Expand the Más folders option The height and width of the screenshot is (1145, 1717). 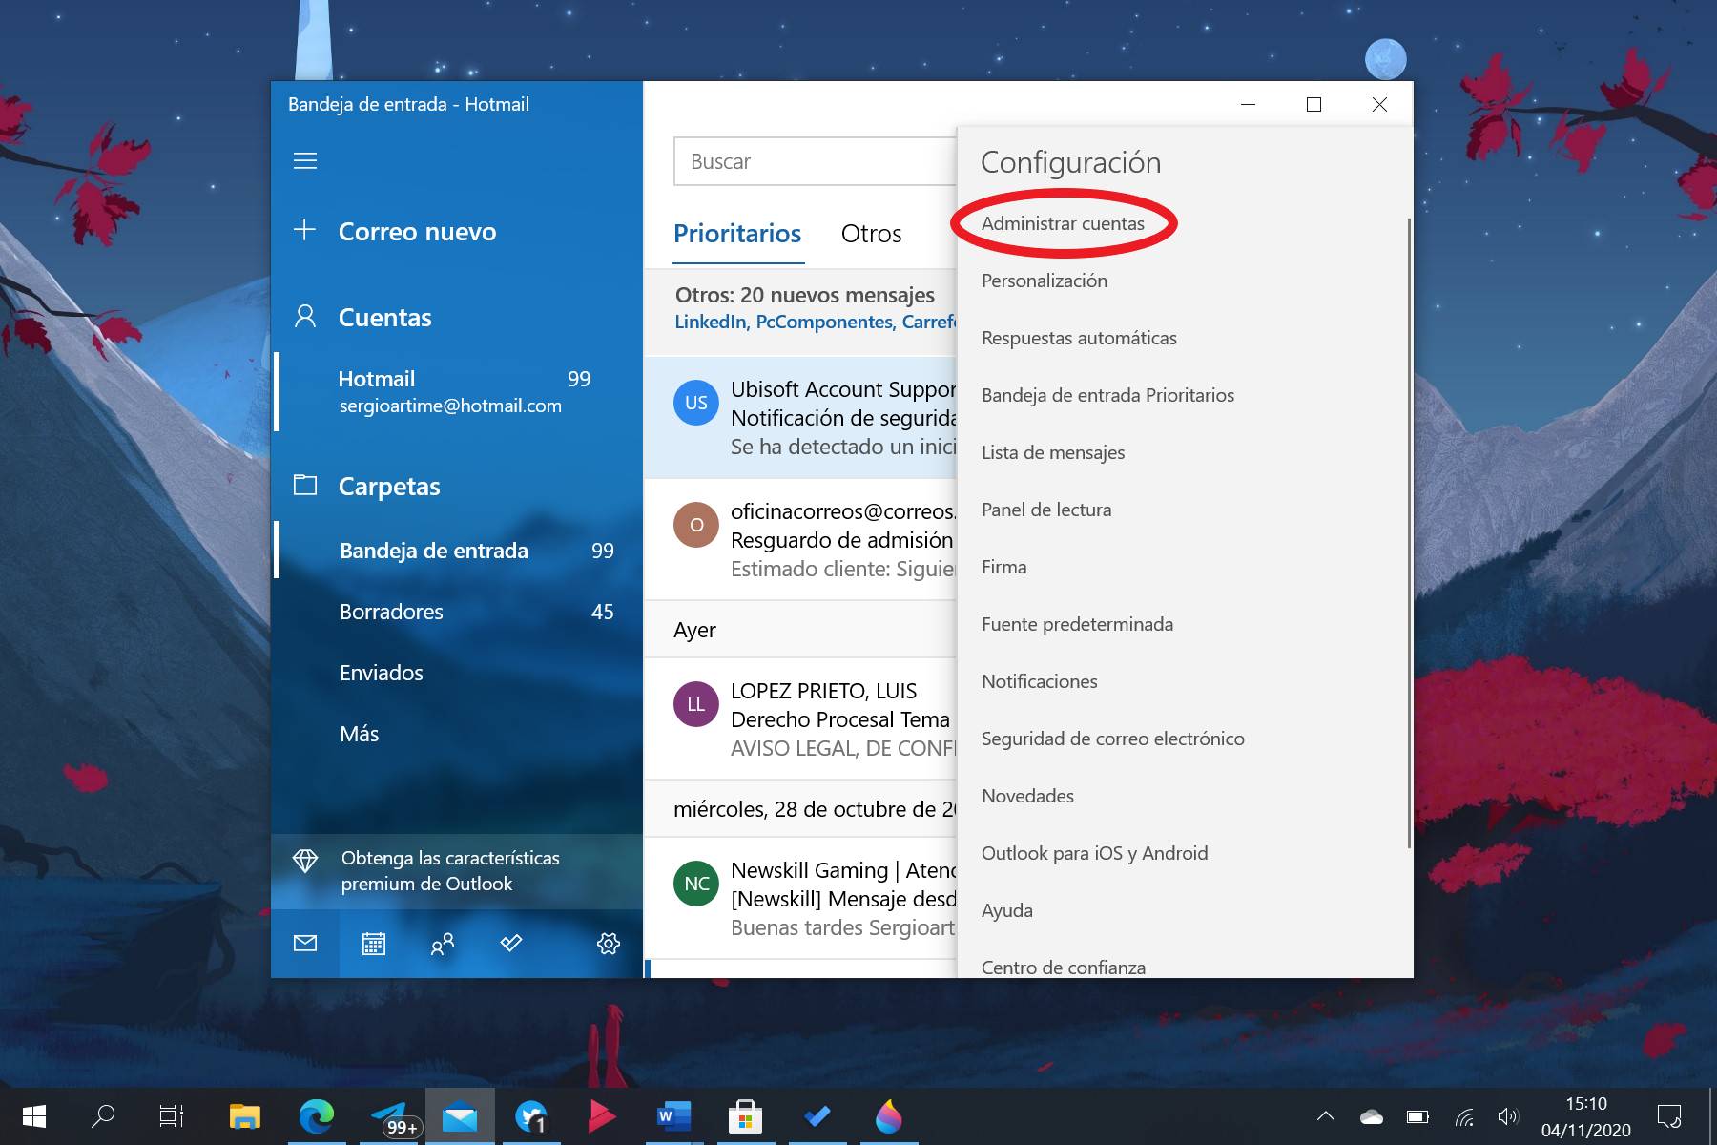coord(359,733)
